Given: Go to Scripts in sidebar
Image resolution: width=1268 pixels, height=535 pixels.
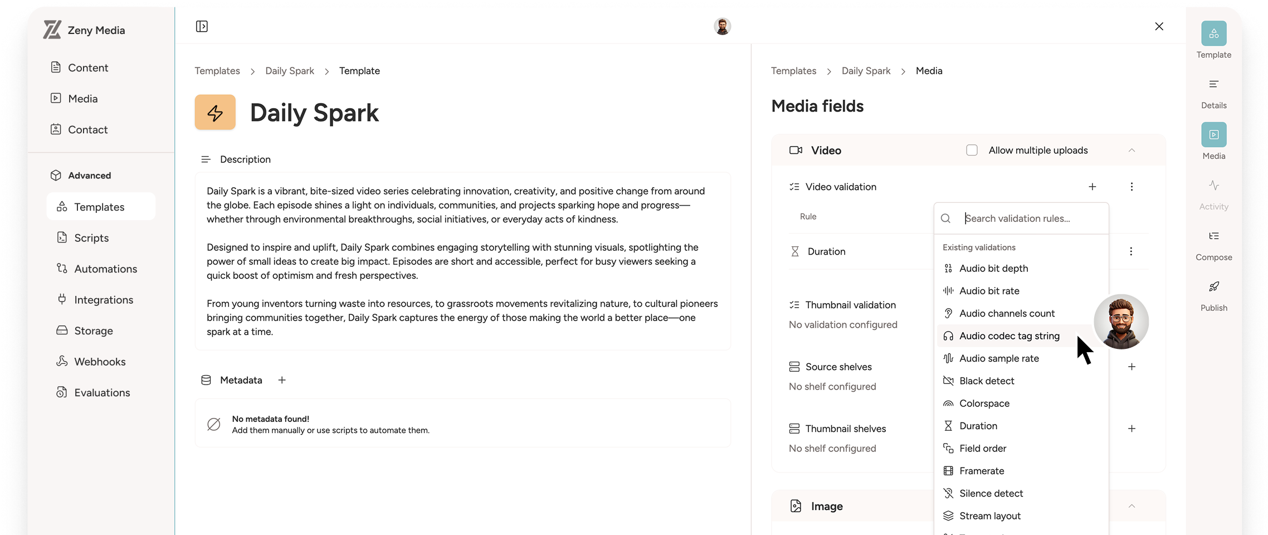Looking at the screenshot, I should 91,238.
